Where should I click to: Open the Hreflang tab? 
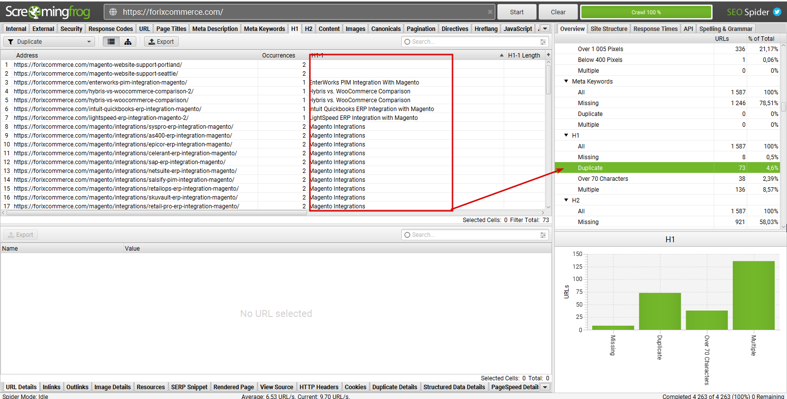point(486,28)
